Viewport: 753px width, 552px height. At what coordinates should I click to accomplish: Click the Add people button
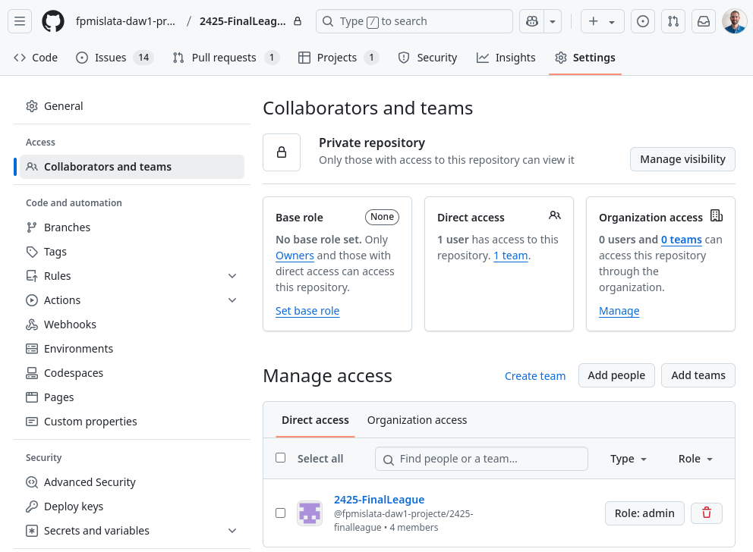616,375
